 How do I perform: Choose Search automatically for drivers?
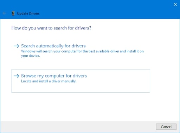pyautogui.click(x=53, y=46)
